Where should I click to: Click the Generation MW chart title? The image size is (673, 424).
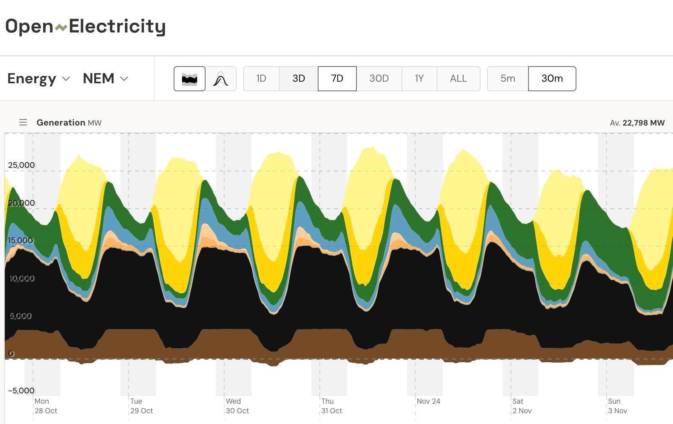[x=69, y=123]
